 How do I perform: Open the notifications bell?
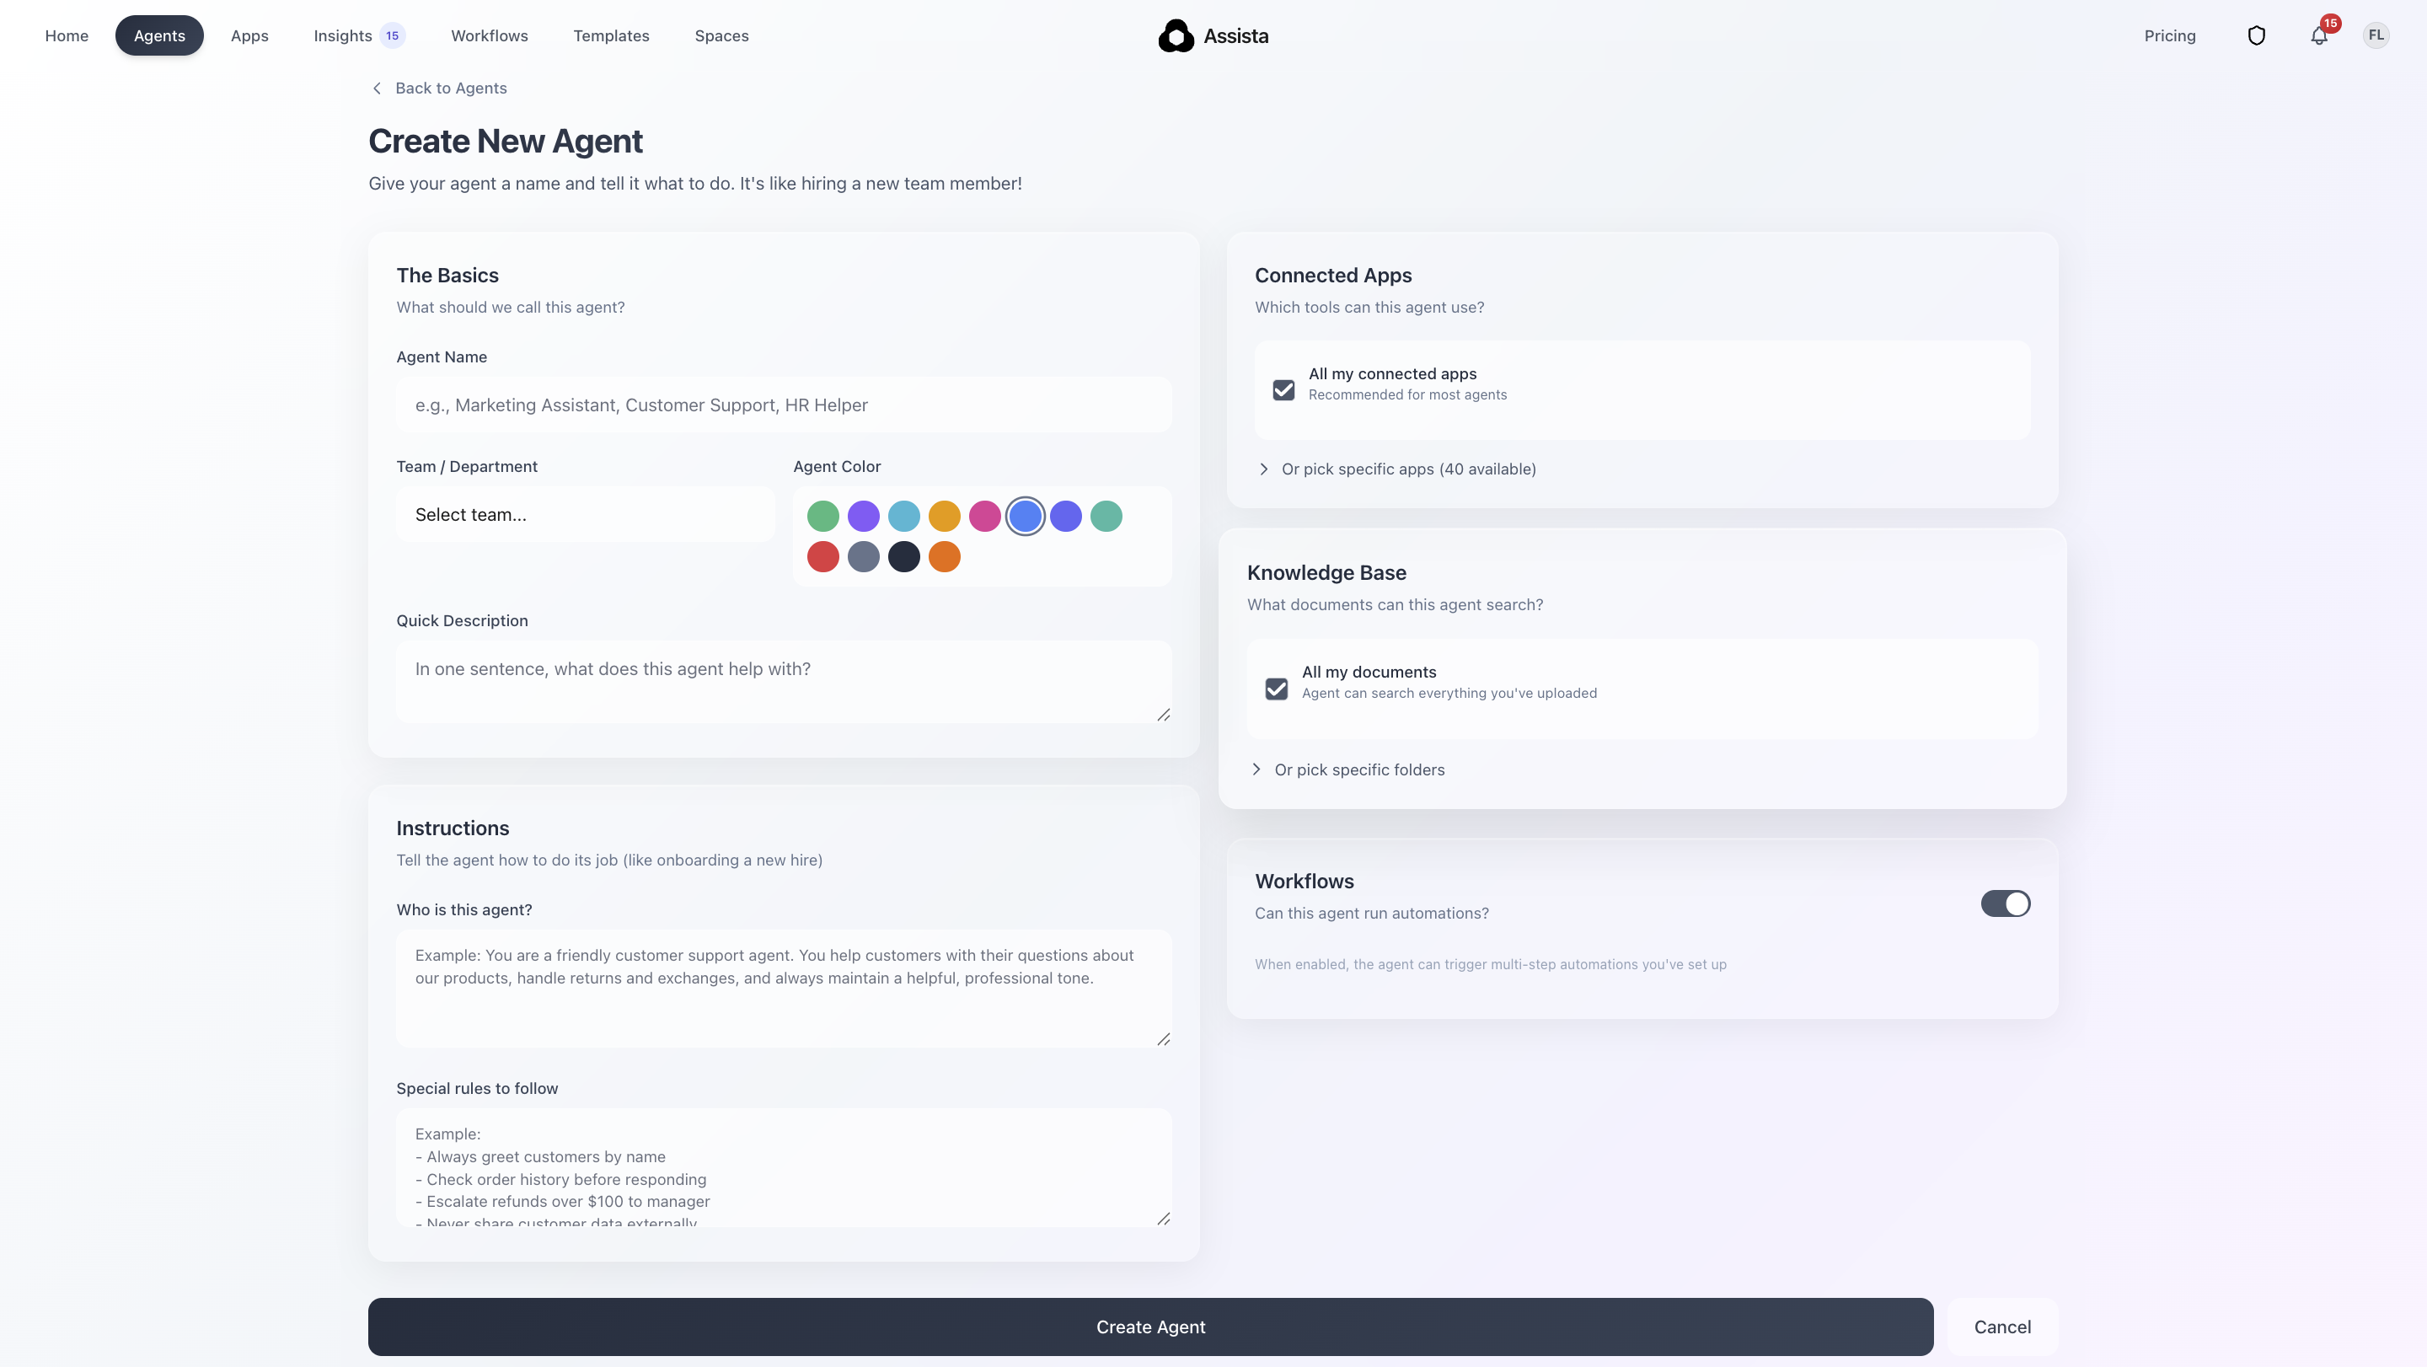click(2318, 35)
